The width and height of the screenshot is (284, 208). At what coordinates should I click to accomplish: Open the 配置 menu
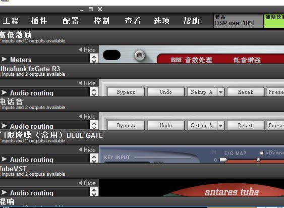pyautogui.click(x=71, y=21)
